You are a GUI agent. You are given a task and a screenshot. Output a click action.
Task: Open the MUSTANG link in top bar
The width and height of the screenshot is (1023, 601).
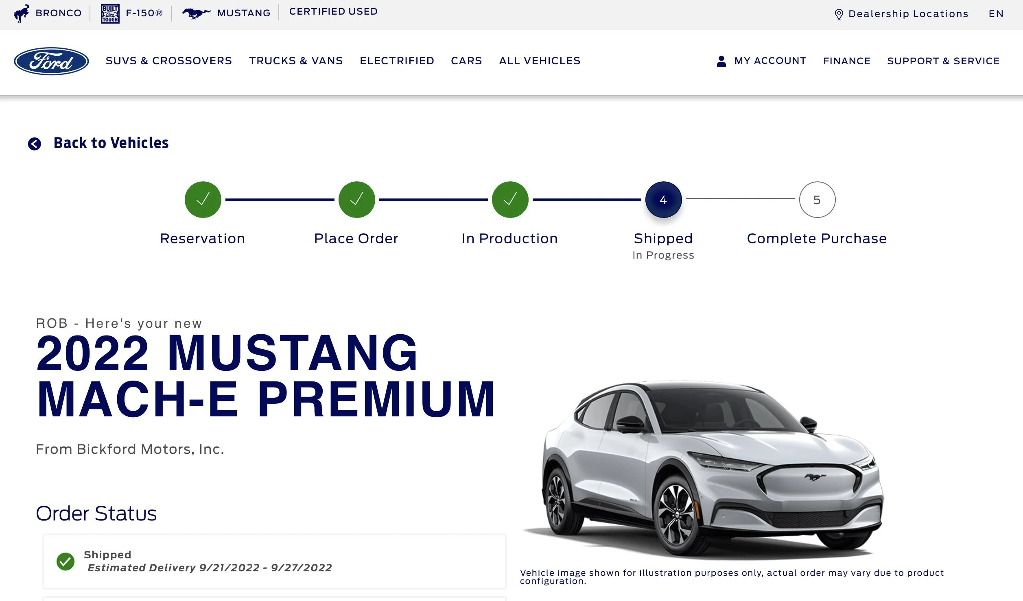click(x=244, y=13)
